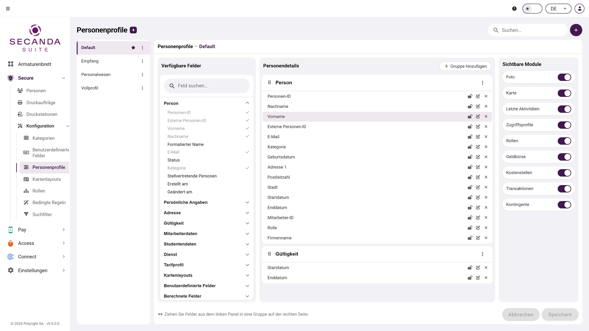Toggle the Geldbörse module switch
This screenshot has height=331, width=589.
564,157
